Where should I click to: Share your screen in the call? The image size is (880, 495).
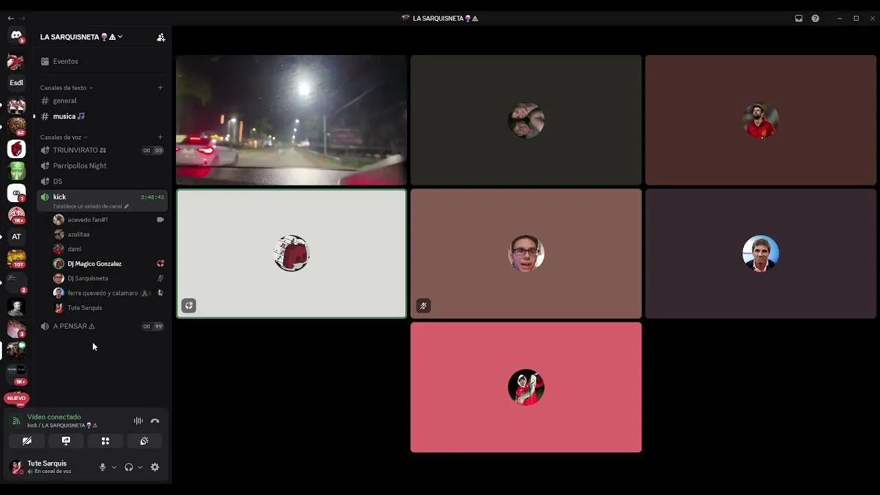[x=66, y=441]
